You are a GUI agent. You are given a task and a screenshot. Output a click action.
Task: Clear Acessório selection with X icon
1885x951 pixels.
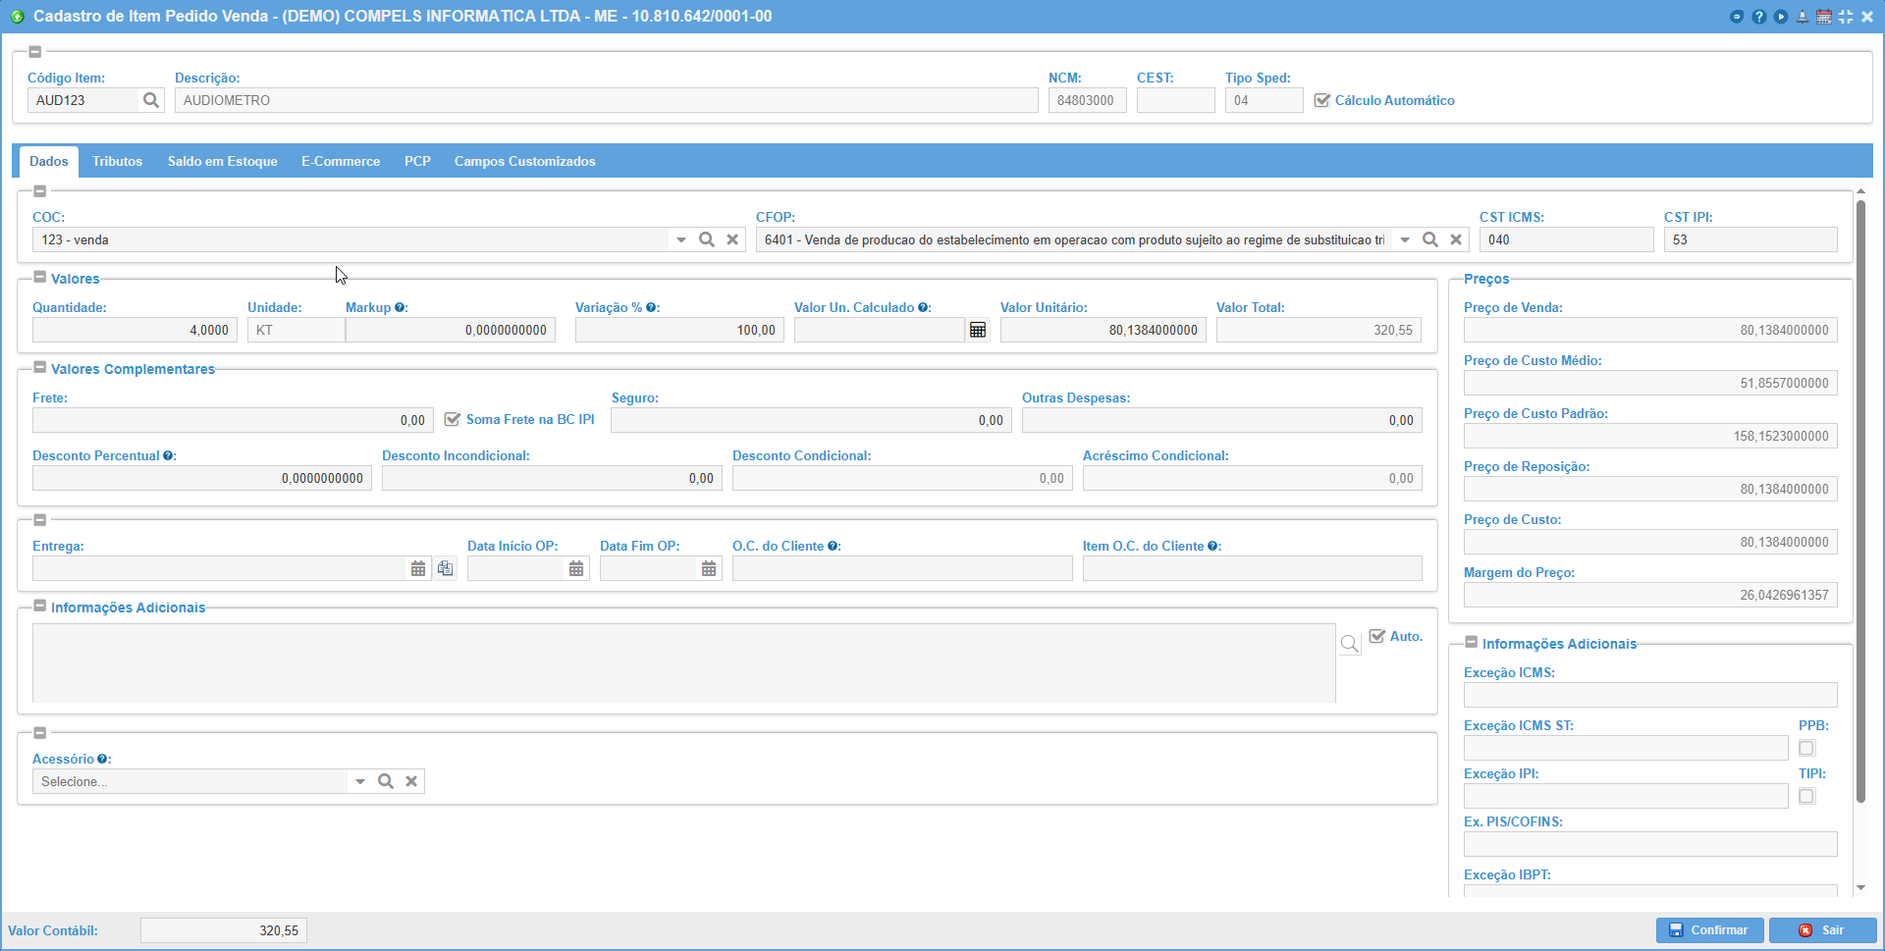click(411, 781)
